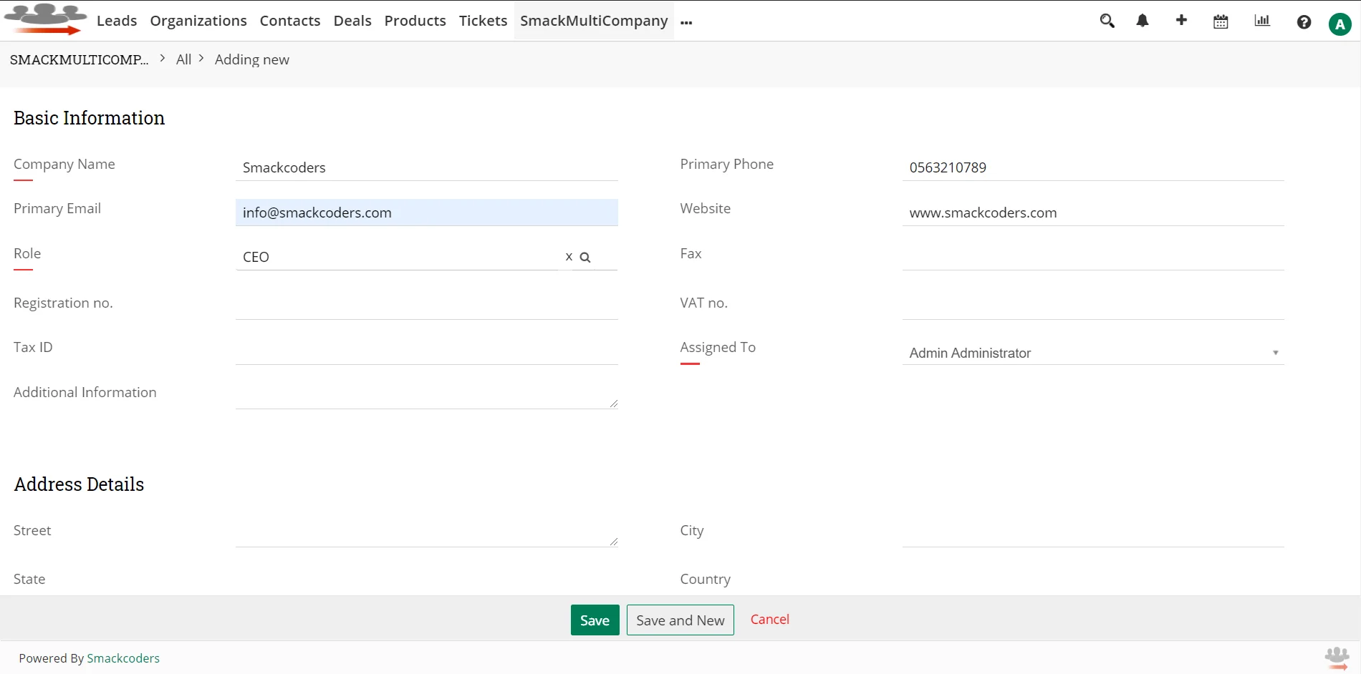Open the calendar icon in the top bar
Screen dimensions: 1361x674
[x=1221, y=21]
